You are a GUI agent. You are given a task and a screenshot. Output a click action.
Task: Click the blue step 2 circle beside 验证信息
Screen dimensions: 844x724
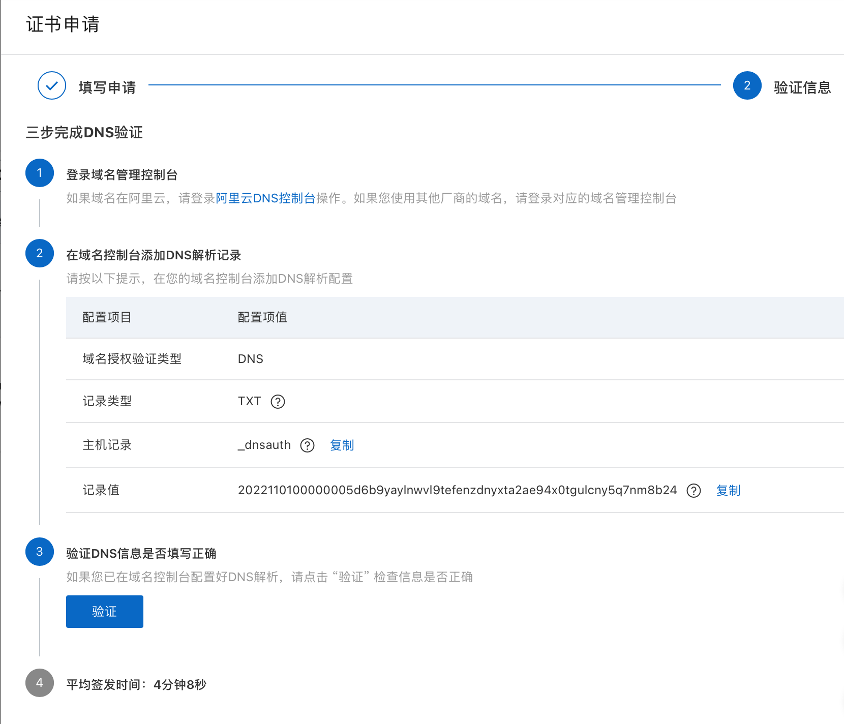pyautogui.click(x=747, y=85)
